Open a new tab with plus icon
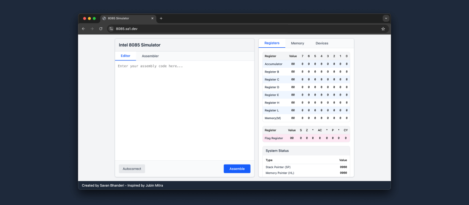 coord(161,18)
